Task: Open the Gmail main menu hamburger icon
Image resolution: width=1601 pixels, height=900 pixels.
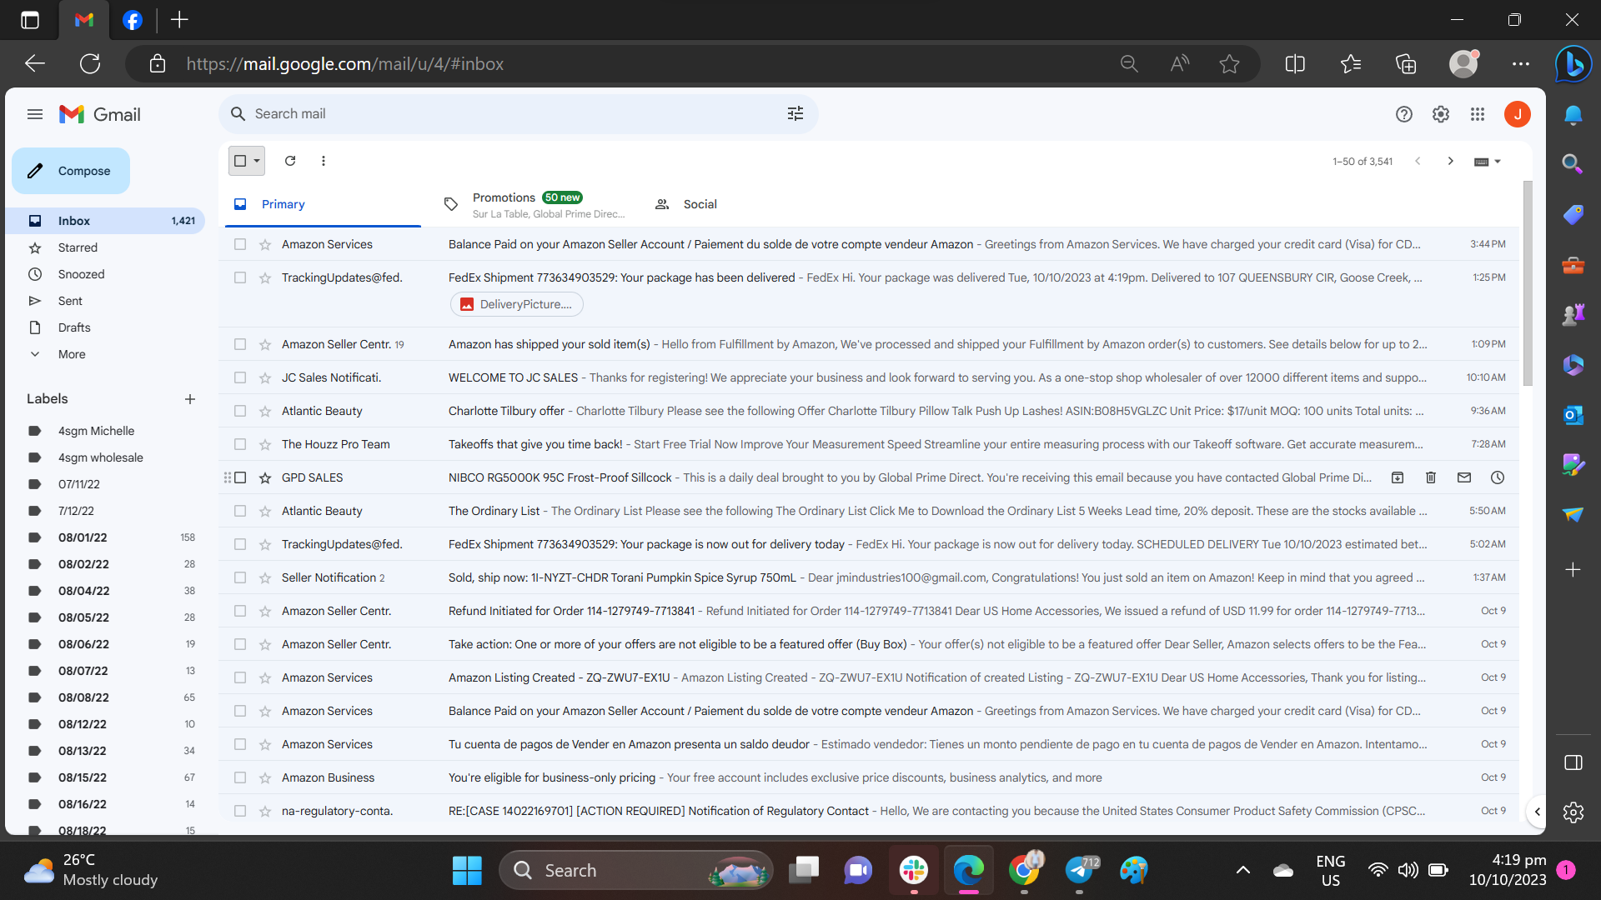Action: coord(34,114)
